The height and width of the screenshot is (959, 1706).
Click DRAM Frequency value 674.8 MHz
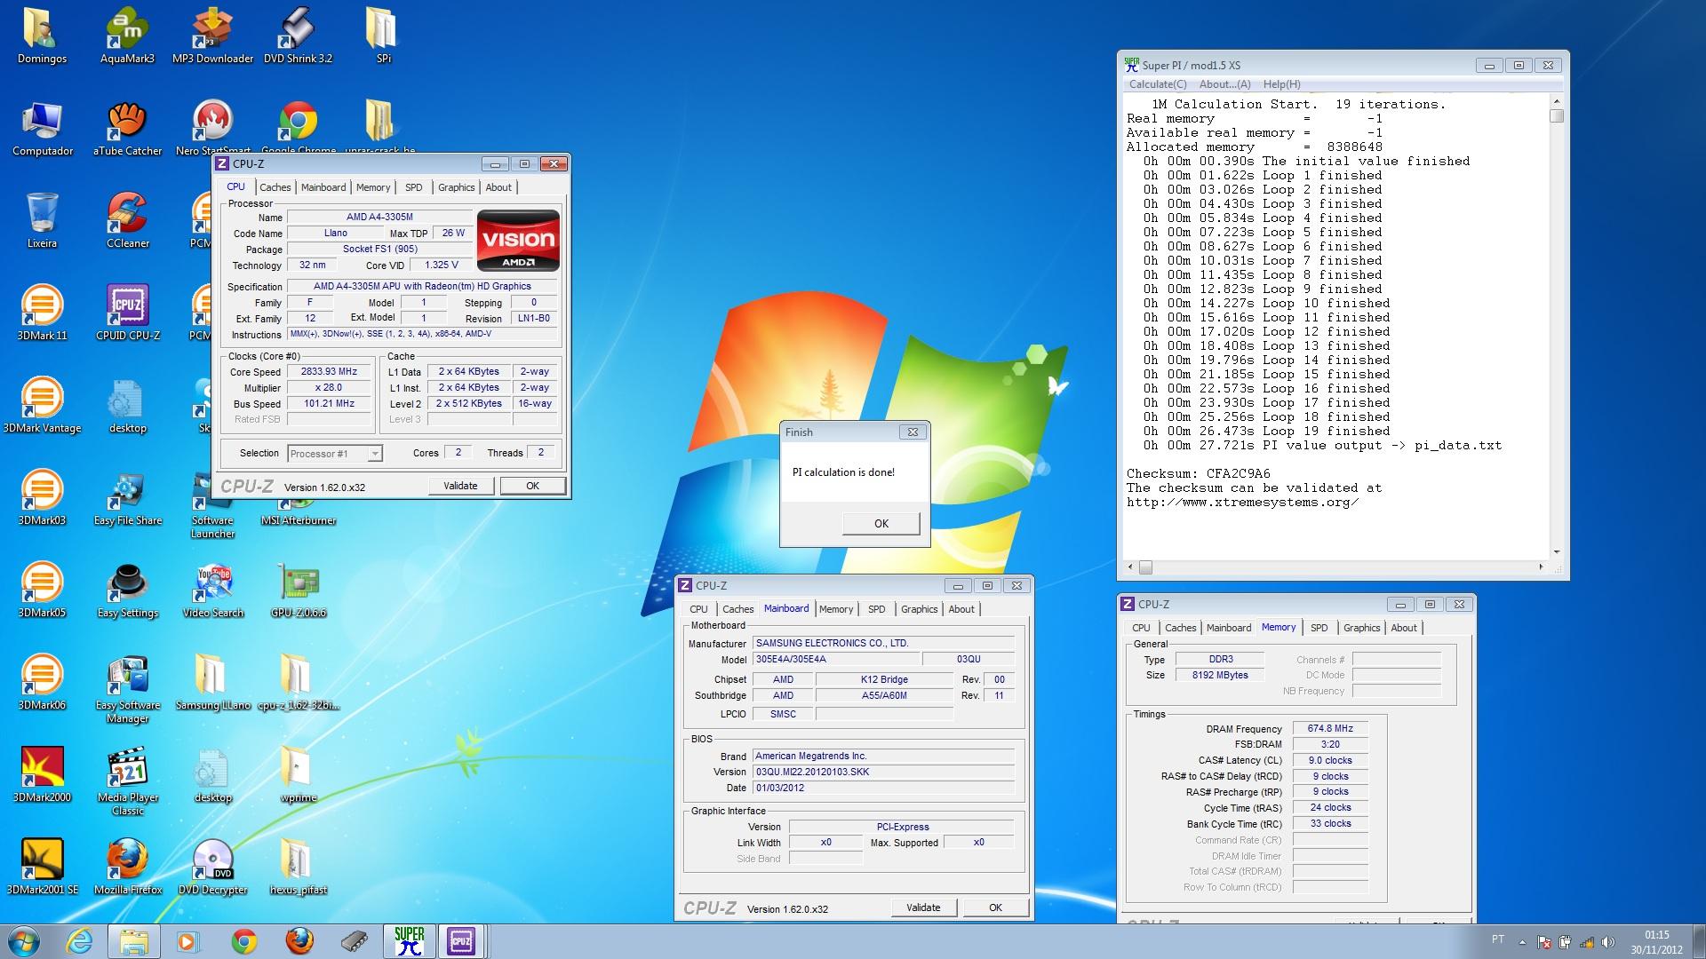pyautogui.click(x=1330, y=728)
